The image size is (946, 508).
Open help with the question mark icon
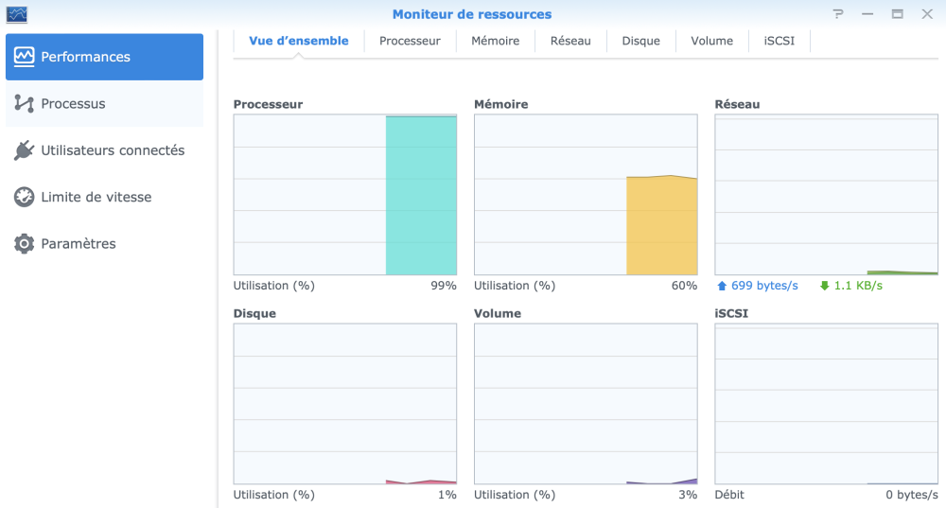838,14
